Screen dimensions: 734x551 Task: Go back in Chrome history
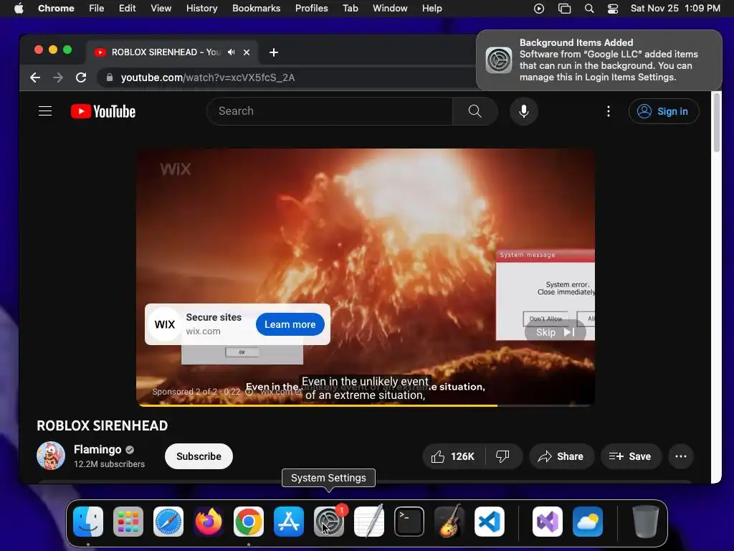pyautogui.click(x=35, y=77)
